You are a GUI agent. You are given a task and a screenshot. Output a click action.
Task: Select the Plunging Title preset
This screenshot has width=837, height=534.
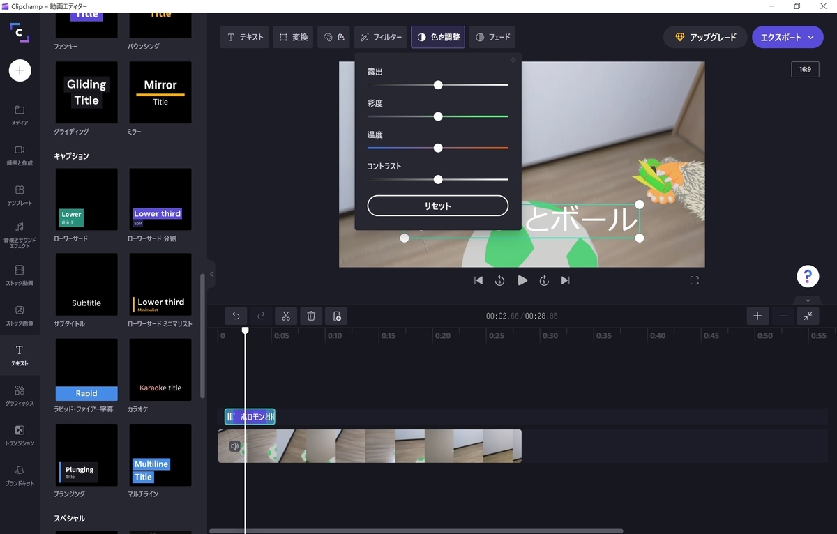click(86, 455)
